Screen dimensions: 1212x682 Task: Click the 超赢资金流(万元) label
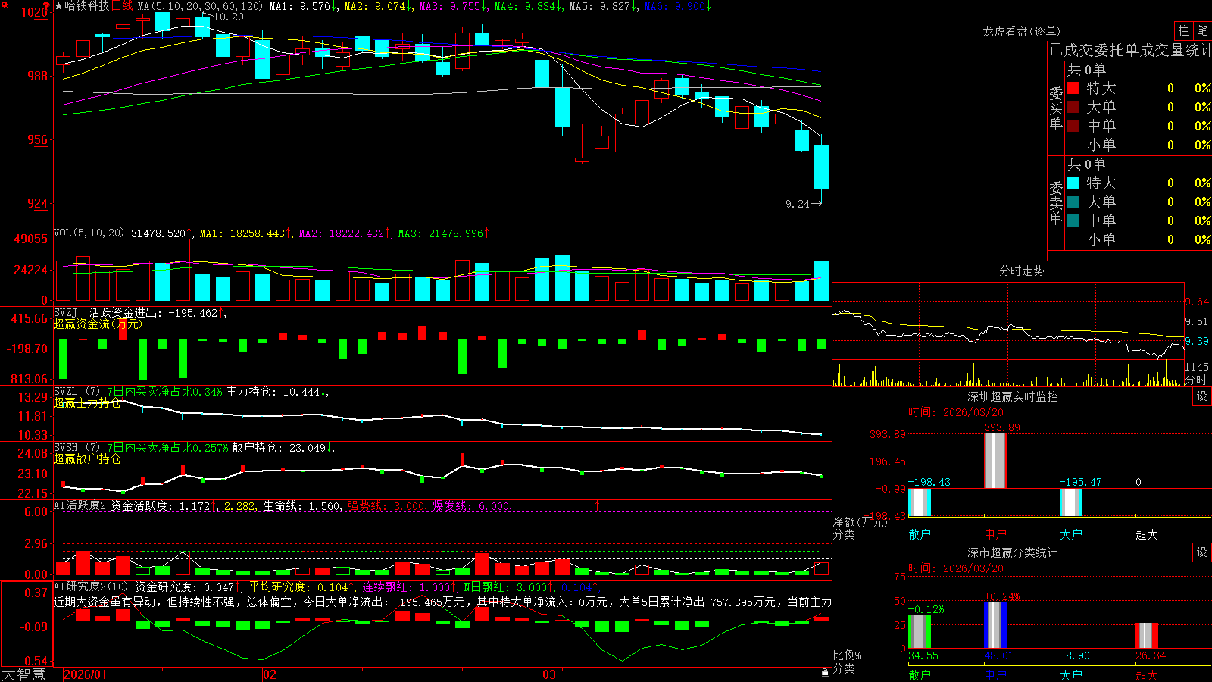tap(98, 324)
